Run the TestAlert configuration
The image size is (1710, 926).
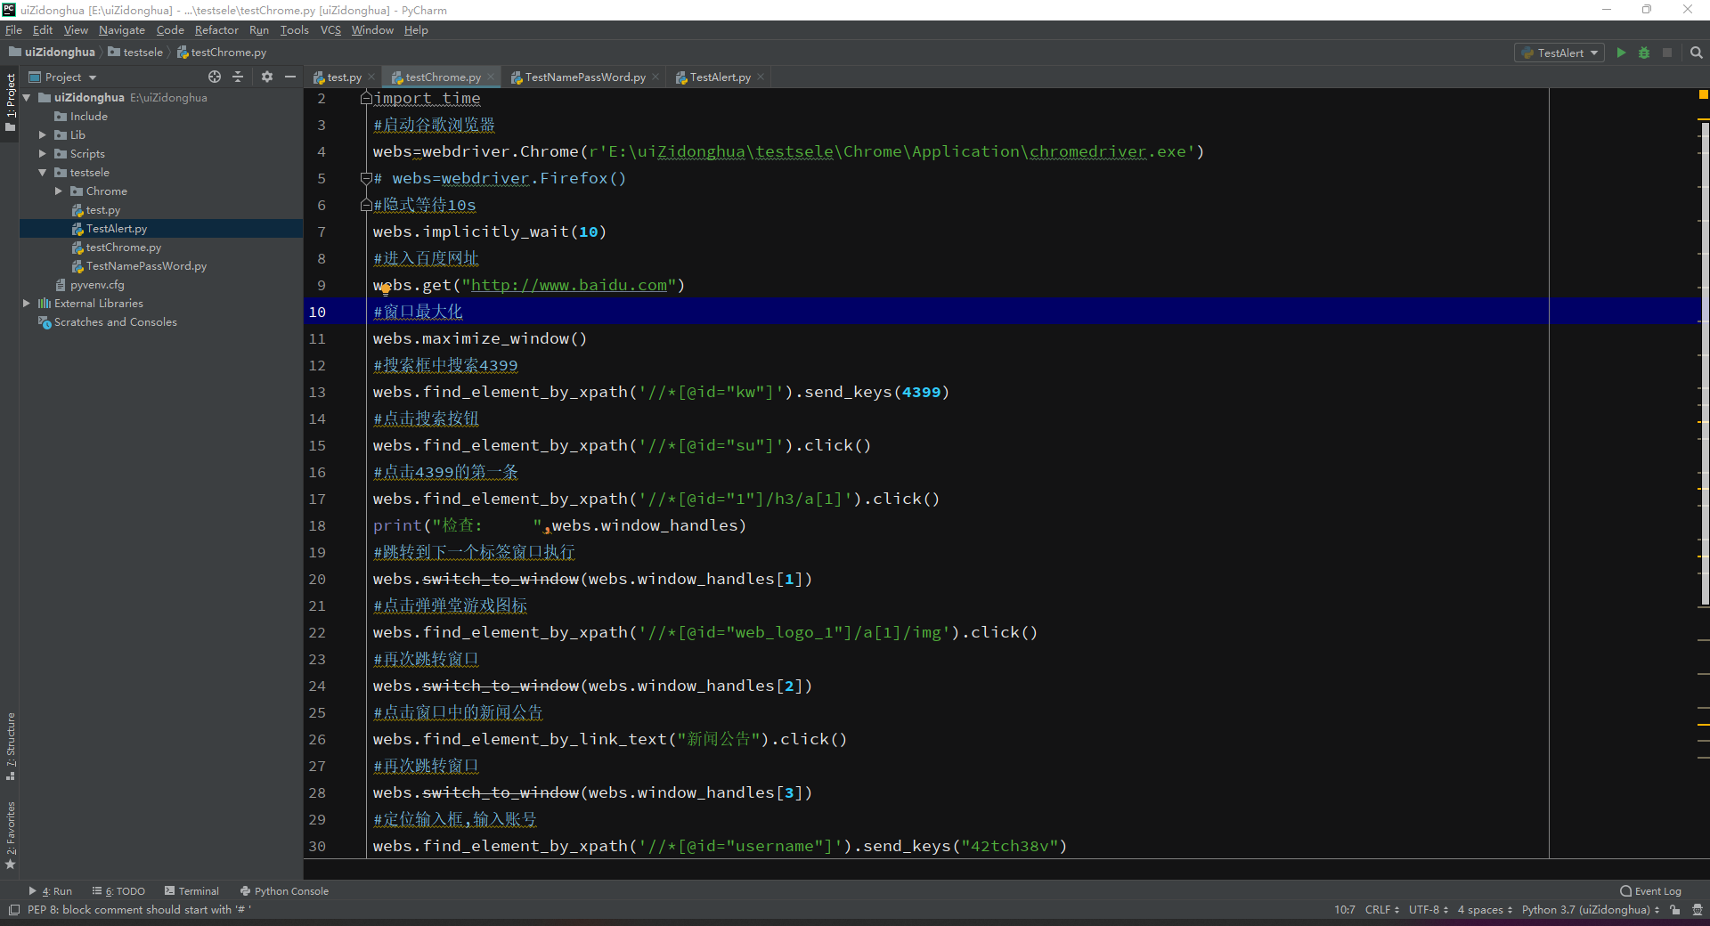1621,53
